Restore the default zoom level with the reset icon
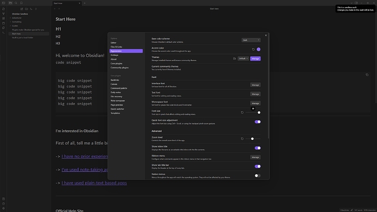This screenshot has height=212, width=377. 242,139
